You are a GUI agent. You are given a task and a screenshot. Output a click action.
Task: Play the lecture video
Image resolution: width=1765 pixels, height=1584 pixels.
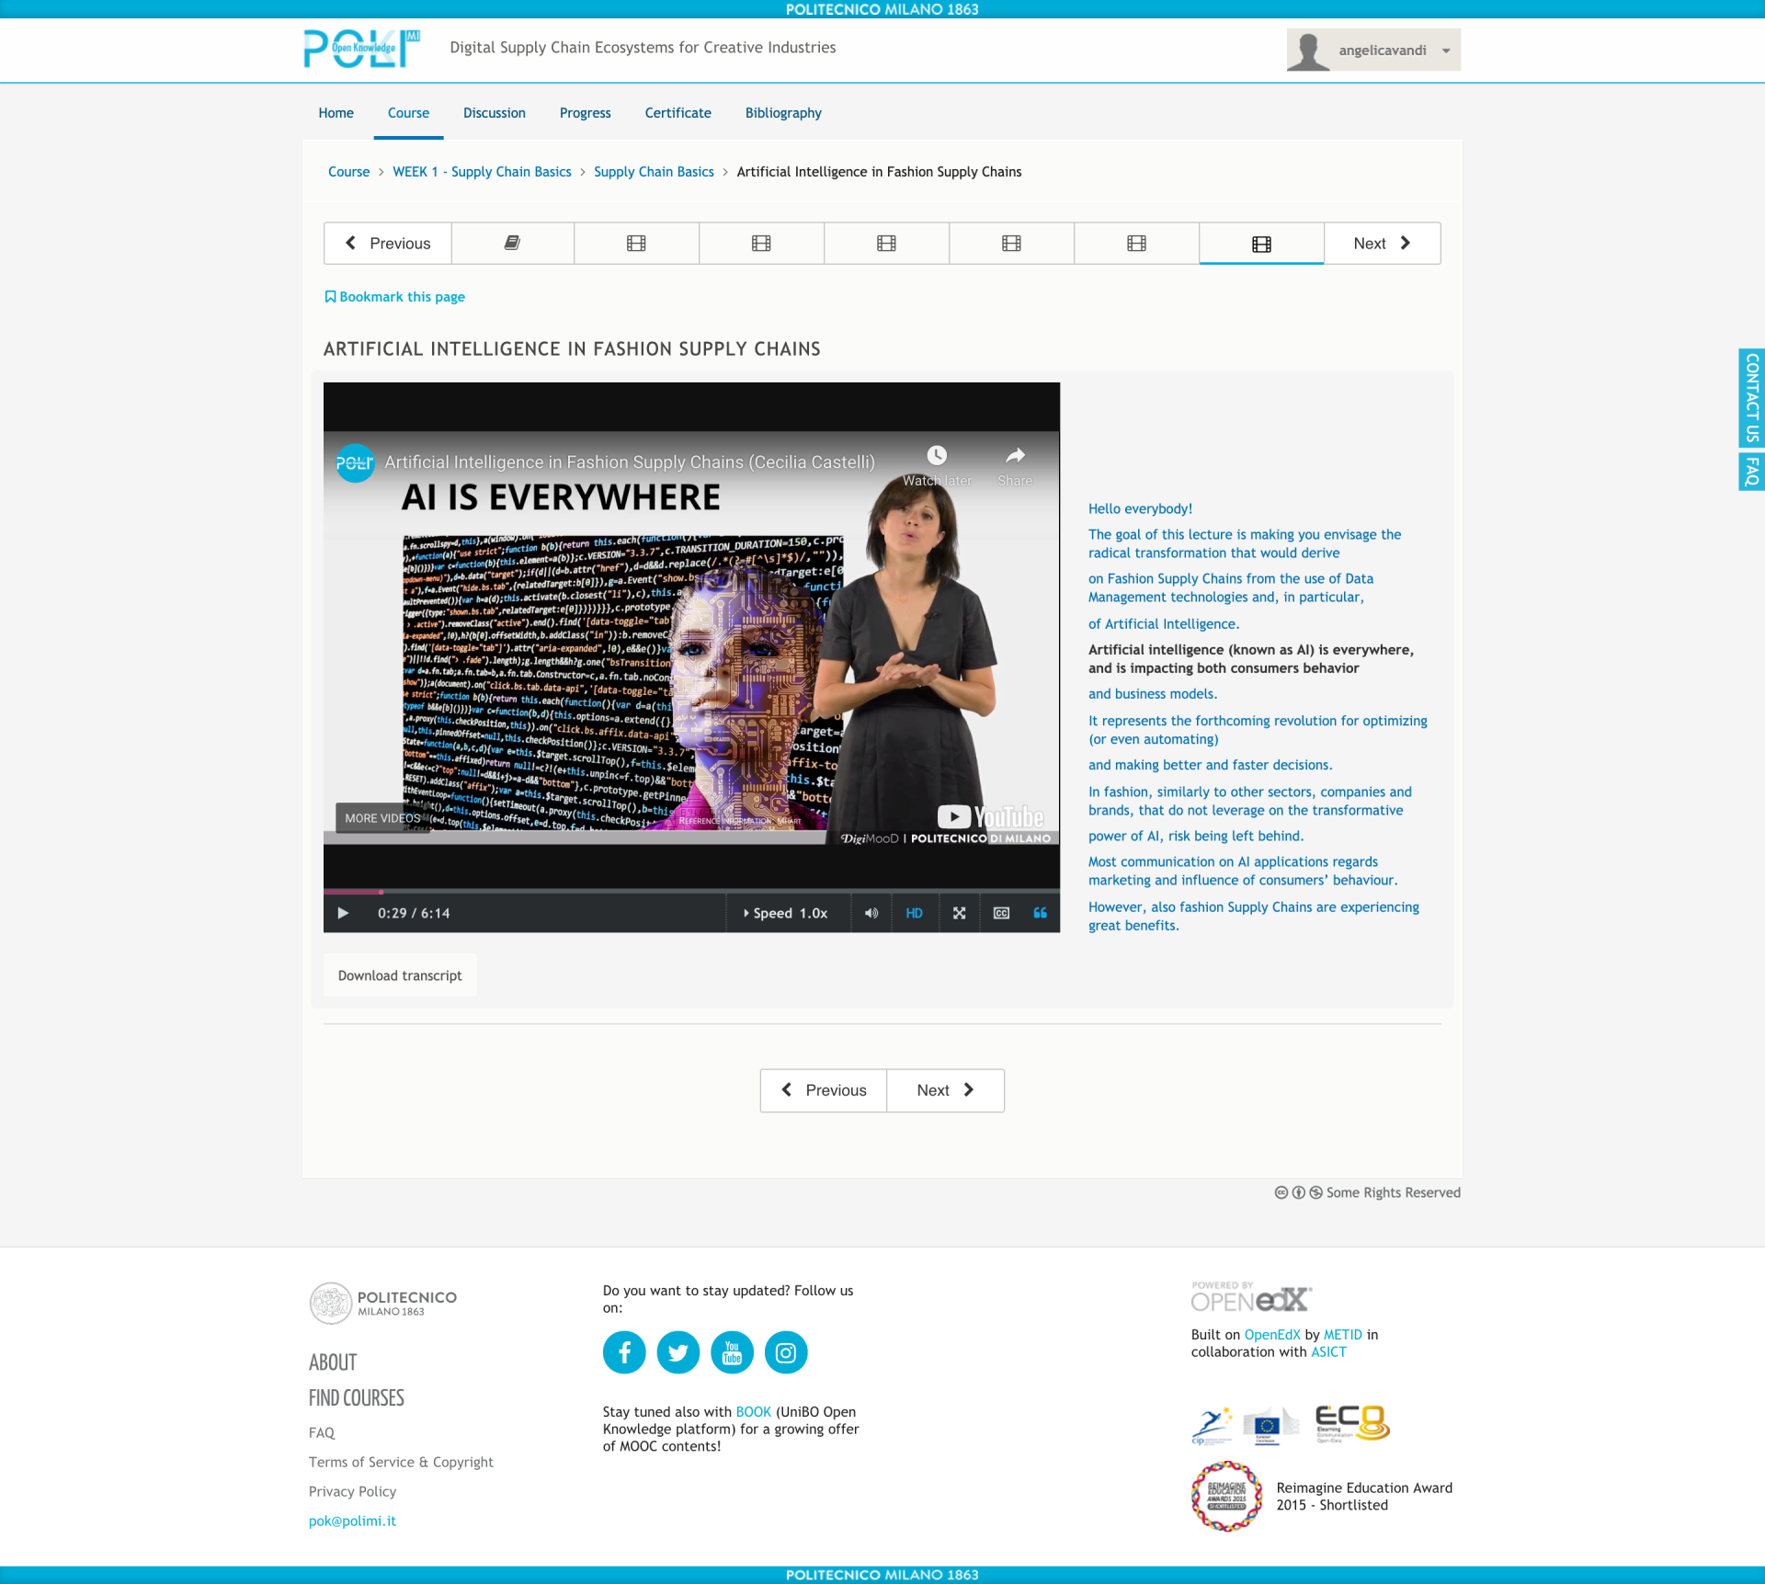tap(343, 913)
